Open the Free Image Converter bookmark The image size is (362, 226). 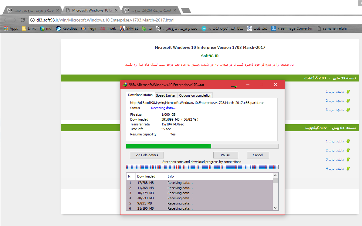[x=292, y=28]
